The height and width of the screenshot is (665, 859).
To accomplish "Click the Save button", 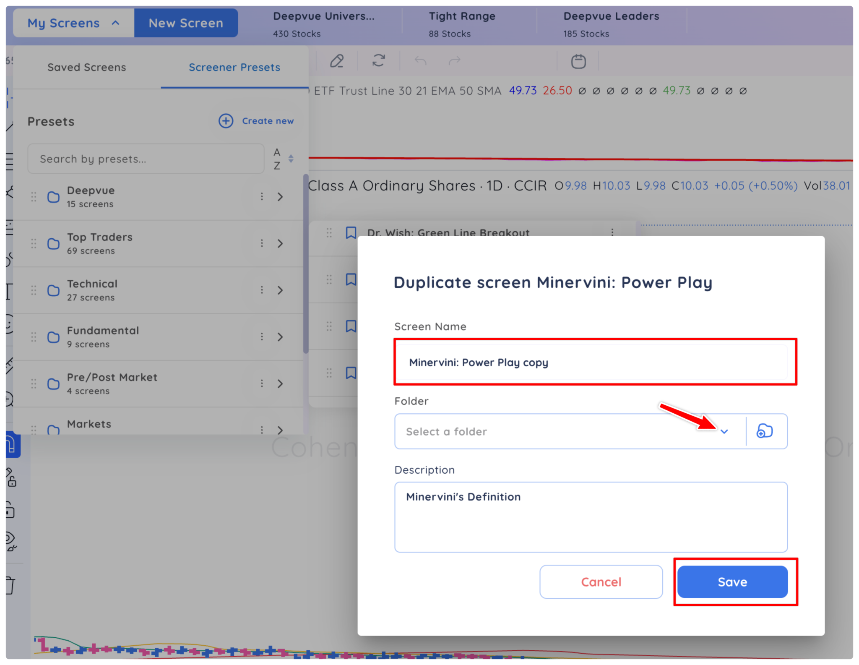I will click(x=732, y=582).
